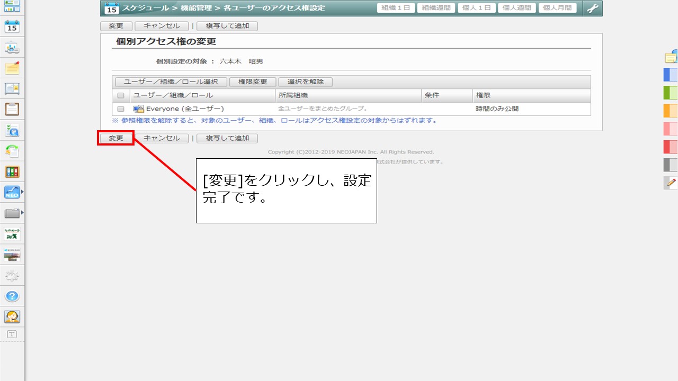The image size is (678, 381).
Task: Expand the NEO icon submenu arrow
Action: [x=22, y=193]
